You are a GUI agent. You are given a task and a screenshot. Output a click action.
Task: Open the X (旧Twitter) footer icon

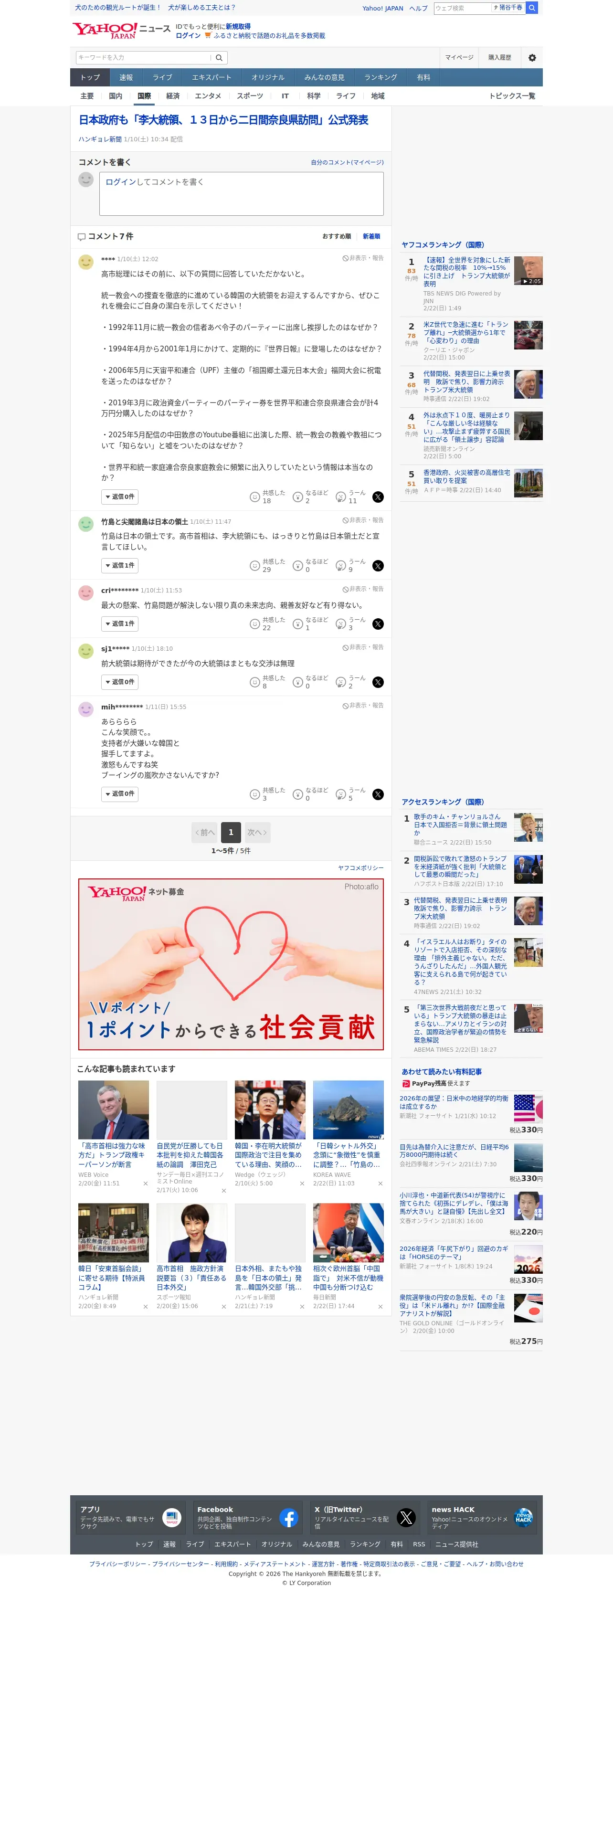(406, 1518)
